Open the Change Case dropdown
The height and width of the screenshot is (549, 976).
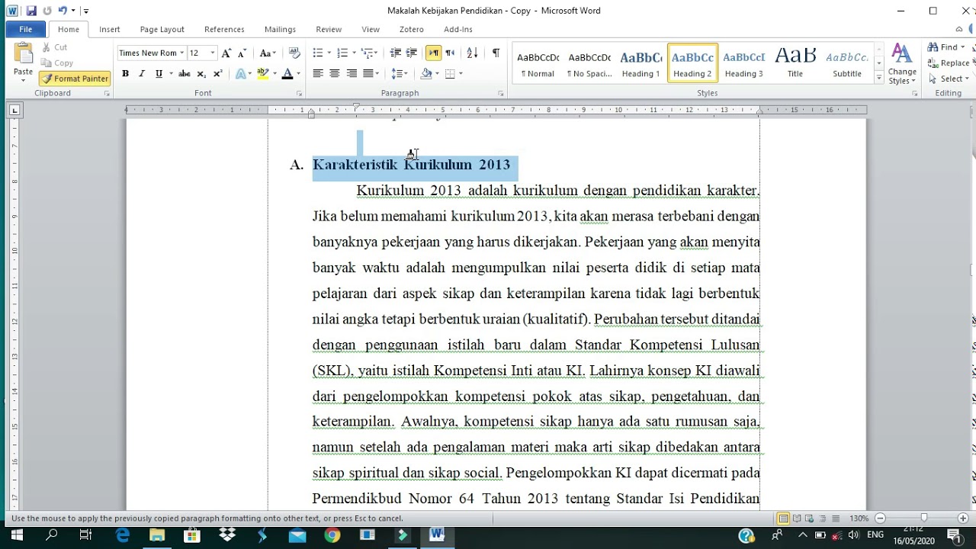pos(267,53)
